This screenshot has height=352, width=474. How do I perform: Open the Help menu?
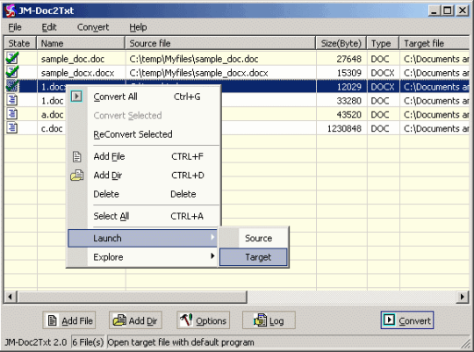[x=138, y=27]
